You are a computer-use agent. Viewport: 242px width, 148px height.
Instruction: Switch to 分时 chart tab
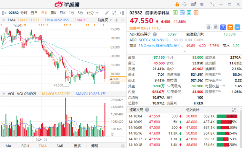point(24,13)
